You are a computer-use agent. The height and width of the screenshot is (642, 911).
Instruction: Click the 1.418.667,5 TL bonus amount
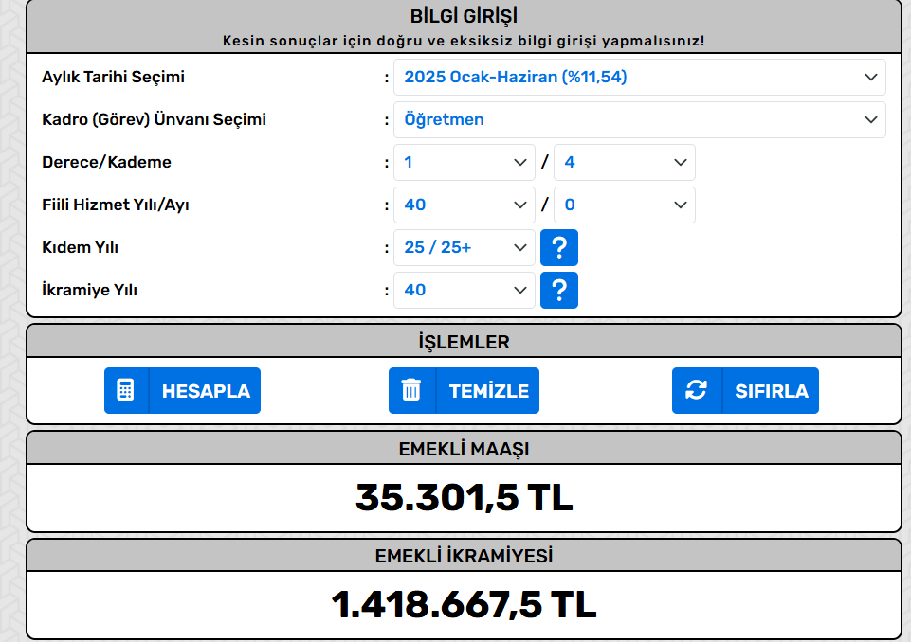click(465, 605)
